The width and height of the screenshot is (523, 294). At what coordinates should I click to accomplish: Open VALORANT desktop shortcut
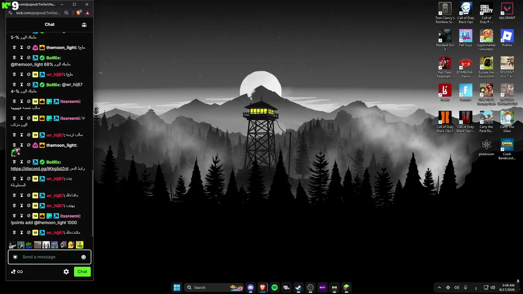pyautogui.click(x=507, y=11)
